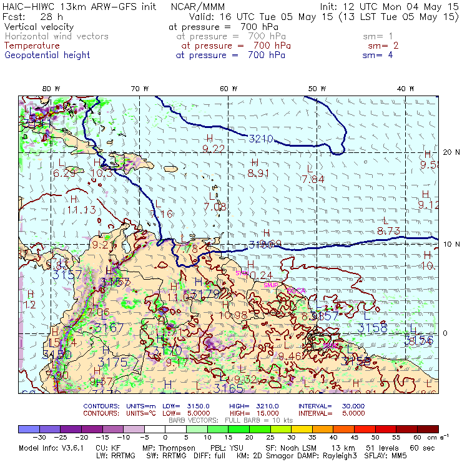
Task: Click the red 'CONTOURS: UNITS=°C' legend text
Action: coord(120,413)
